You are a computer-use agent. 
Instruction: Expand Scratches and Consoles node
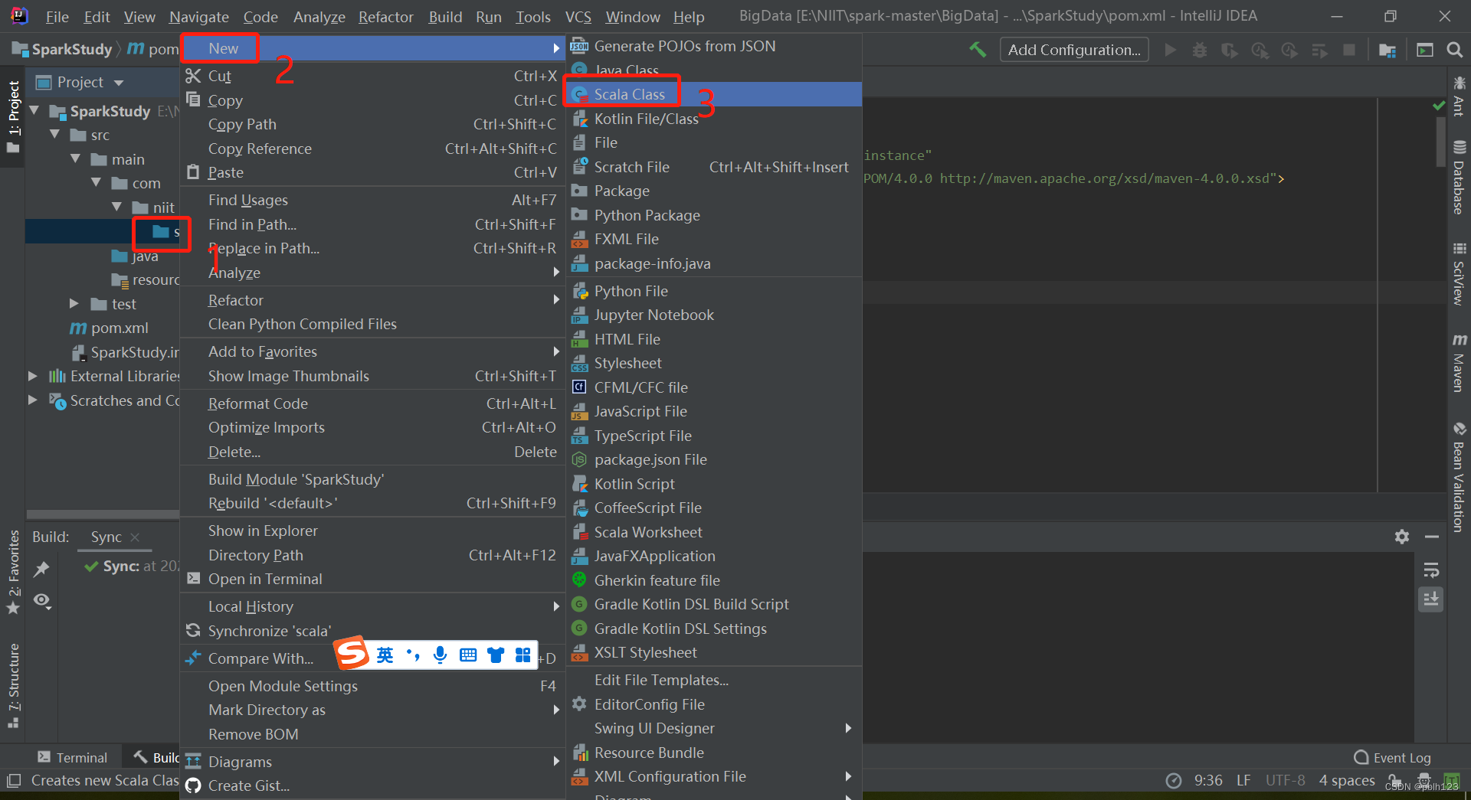[x=33, y=400]
